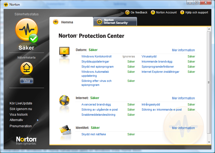
Task: Click the scrollbar up arrow
Action: pyautogui.click(x=209, y=29)
